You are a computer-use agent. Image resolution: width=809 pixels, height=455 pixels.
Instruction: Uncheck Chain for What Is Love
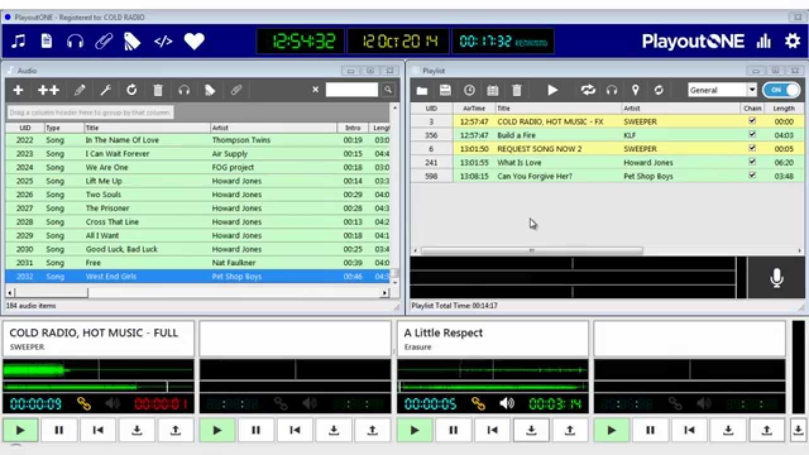[x=752, y=162]
